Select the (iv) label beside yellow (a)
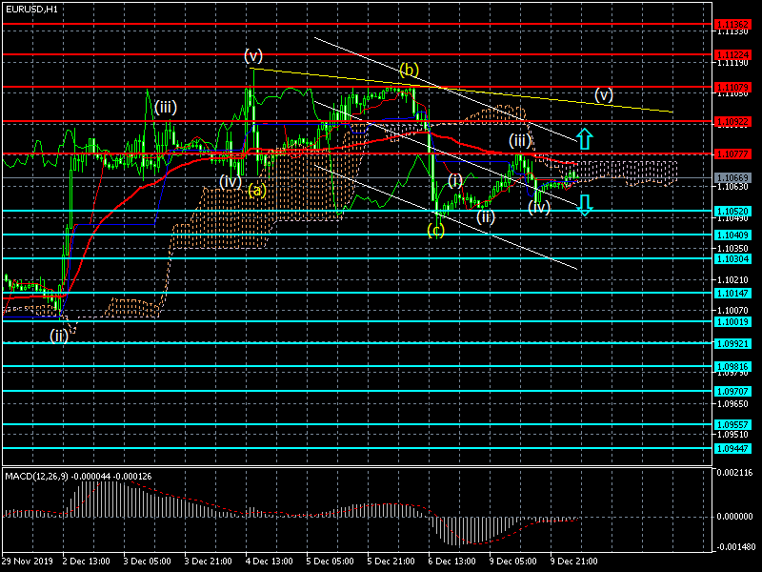The width and height of the screenshot is (762, 572). click(x=231, y=182)
